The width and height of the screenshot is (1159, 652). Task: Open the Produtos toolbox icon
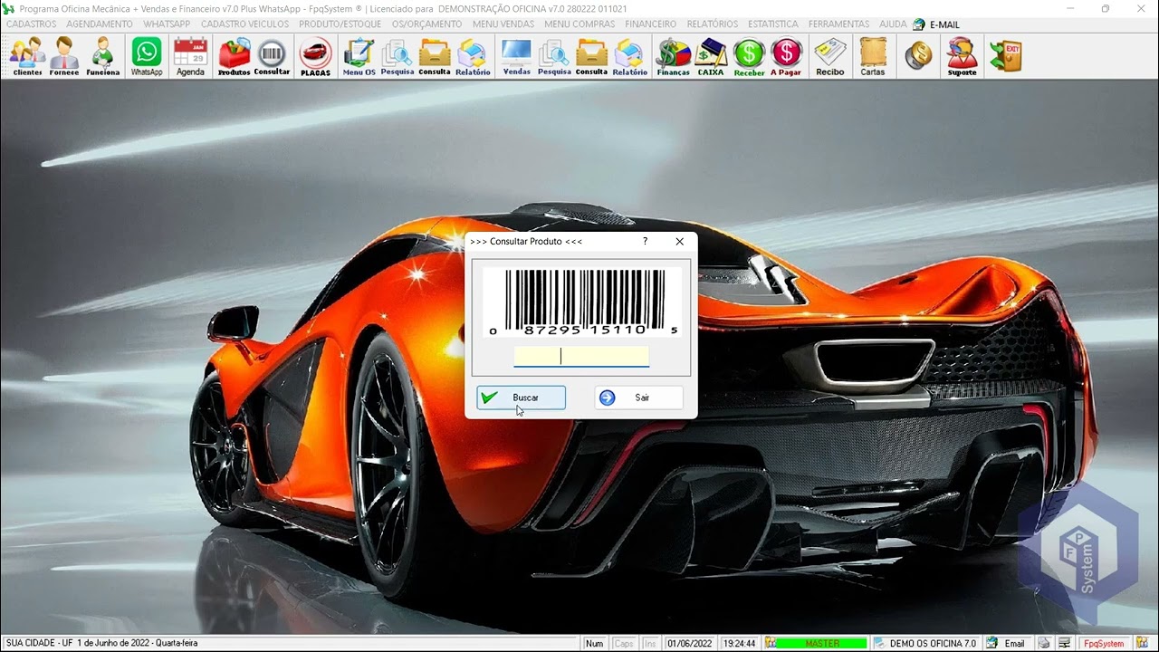point(235,56)
